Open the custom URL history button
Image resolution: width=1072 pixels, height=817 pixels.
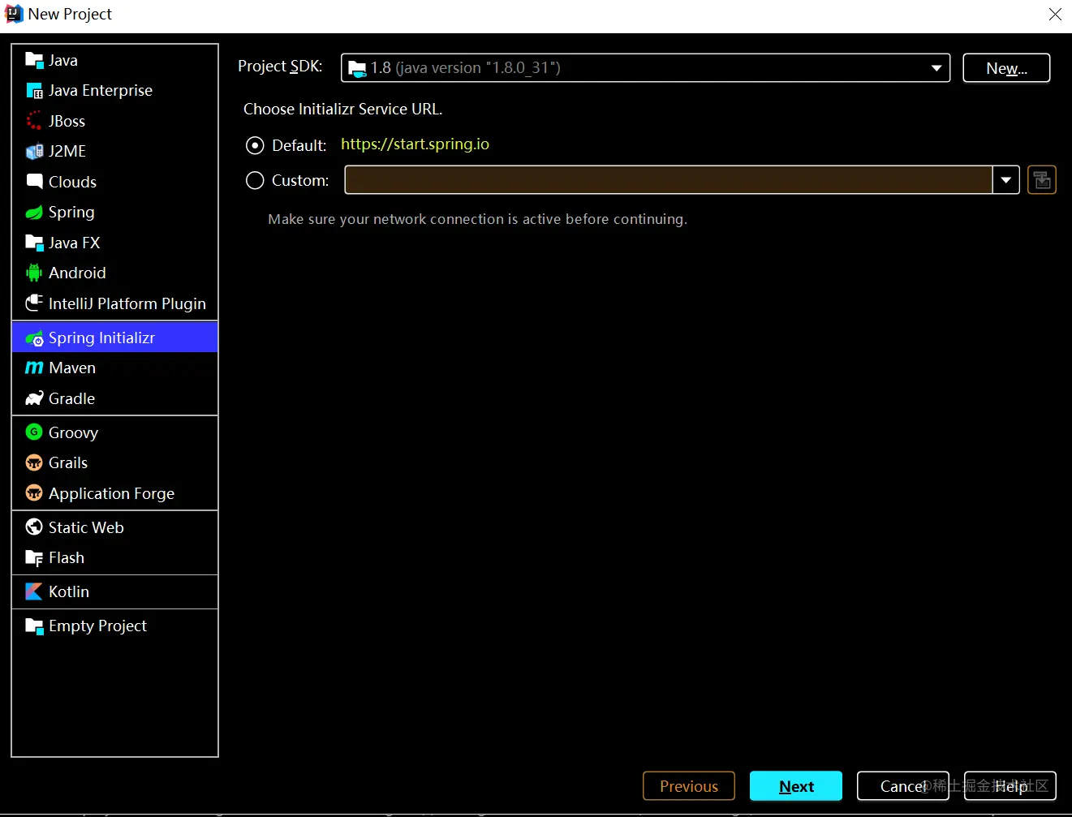[x=1042, y=180]
